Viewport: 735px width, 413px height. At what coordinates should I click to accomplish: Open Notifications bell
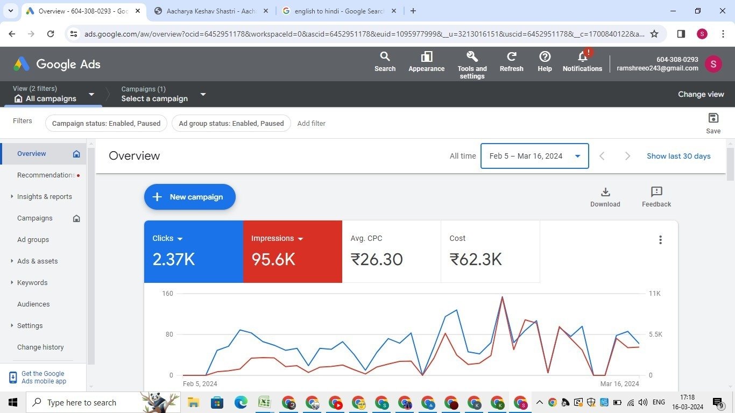click(x=582, y=57)
